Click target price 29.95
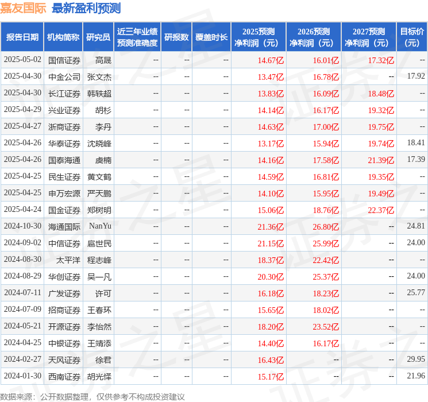428x402 pixels. point(416,359)
